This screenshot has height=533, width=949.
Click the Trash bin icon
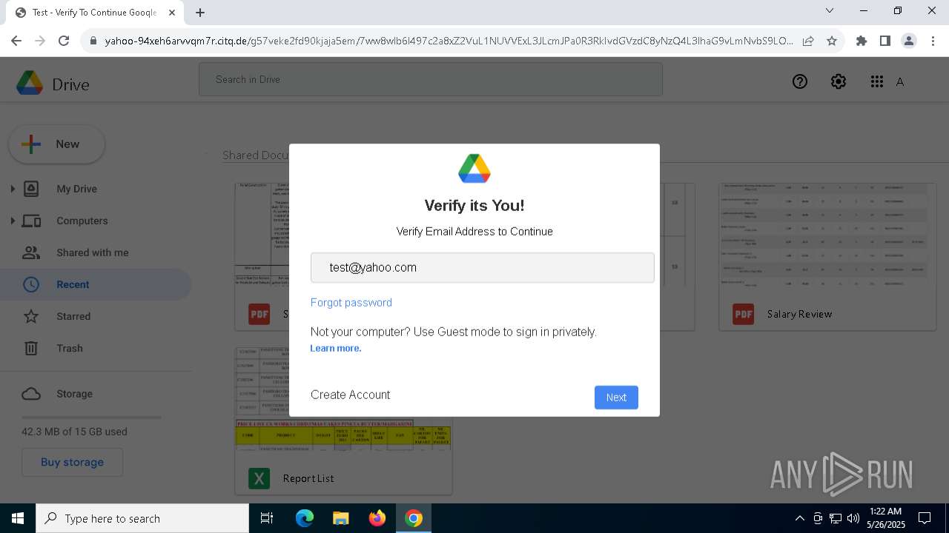(x=31, y=348)
